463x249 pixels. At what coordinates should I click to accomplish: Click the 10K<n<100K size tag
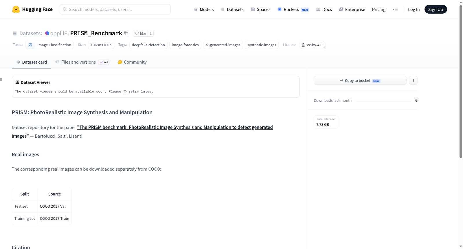click(101, 45)
